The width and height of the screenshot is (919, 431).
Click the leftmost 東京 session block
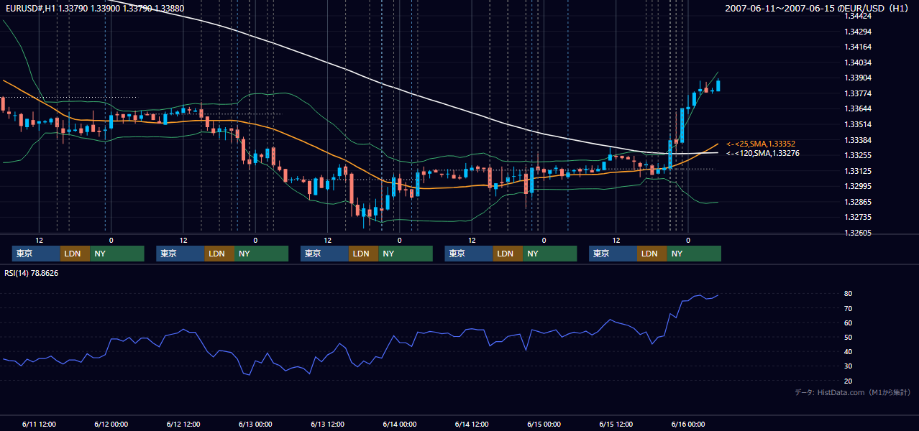pyautogui.click(x=36, y=254)
